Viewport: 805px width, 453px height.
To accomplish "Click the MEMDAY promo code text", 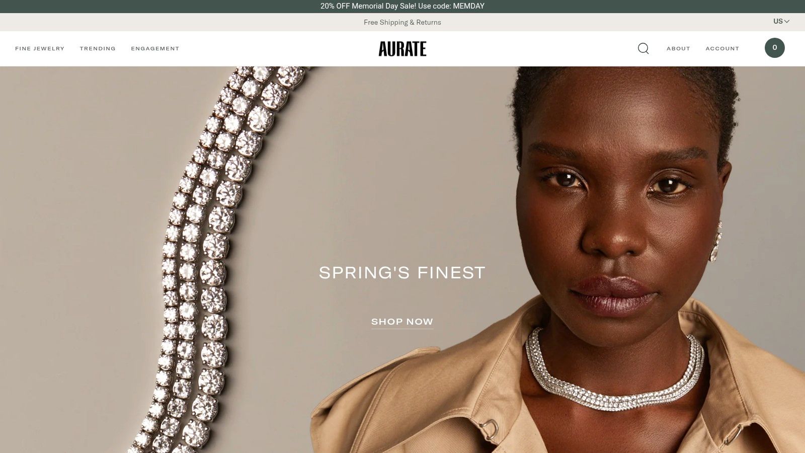I will [468, 6].
